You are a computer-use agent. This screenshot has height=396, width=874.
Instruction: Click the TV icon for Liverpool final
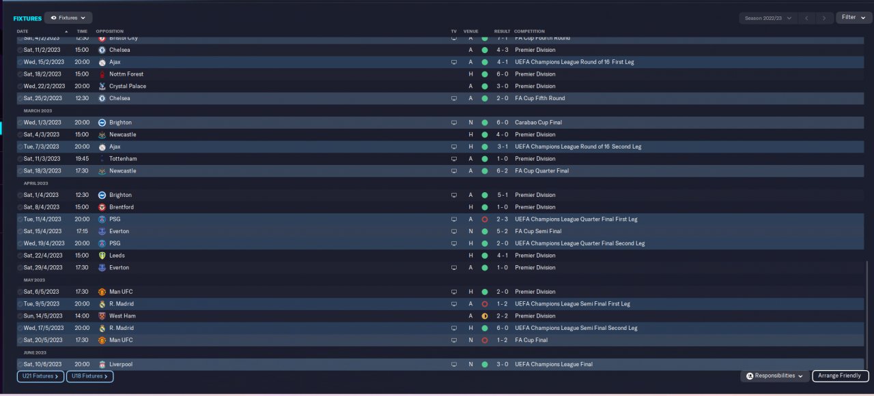[454, 365]
